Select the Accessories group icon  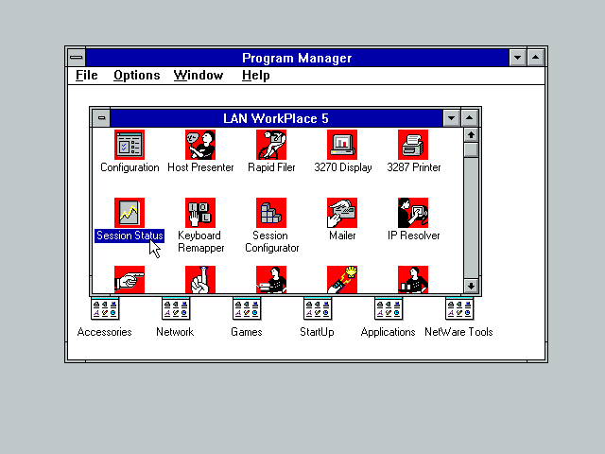pyautogui.click(x=105, y=308)
